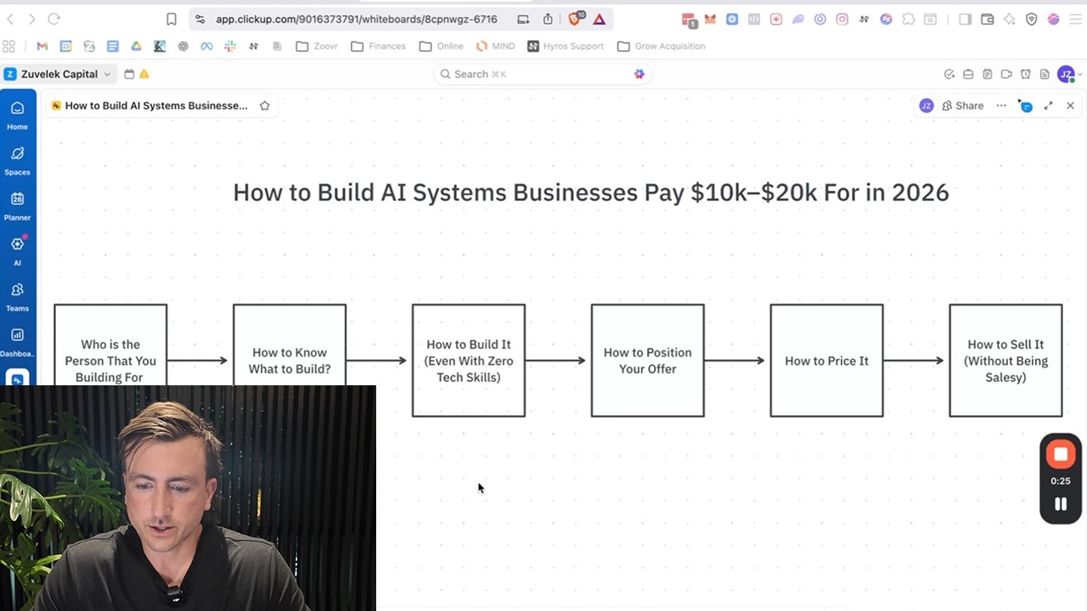Open Spaces in the sidebar
The width and height of the screenshot is (1087, 611).
pyautogui.click(x=17, y=160)
